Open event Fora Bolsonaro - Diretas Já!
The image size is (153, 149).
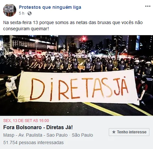(x=38, y=127)
